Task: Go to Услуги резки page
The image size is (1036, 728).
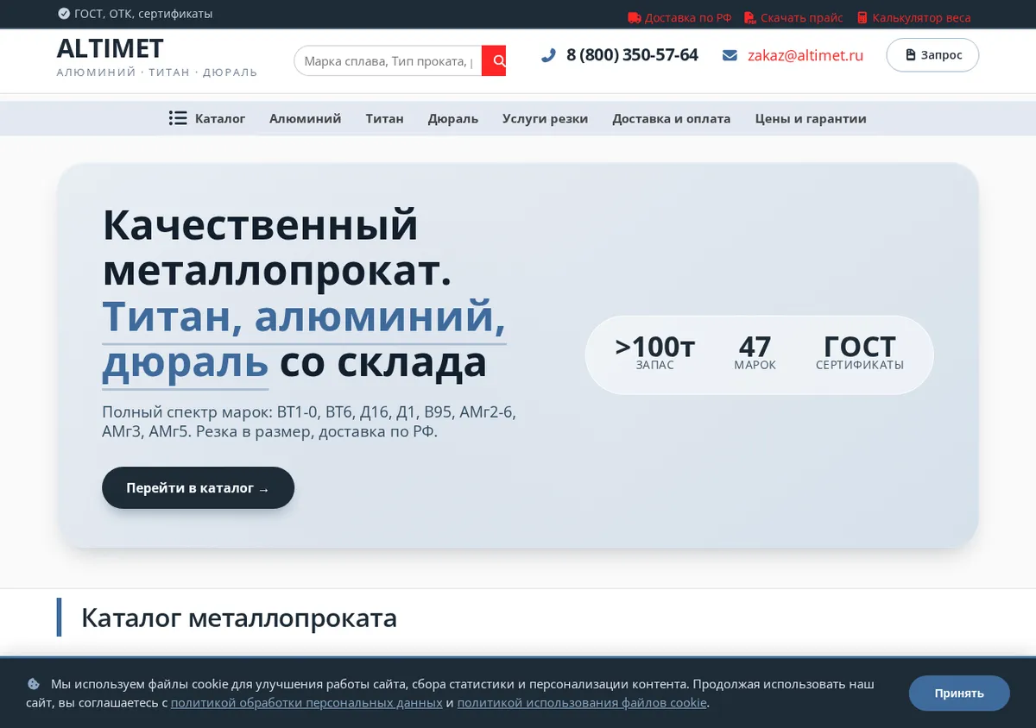Action: pos(545,119)
